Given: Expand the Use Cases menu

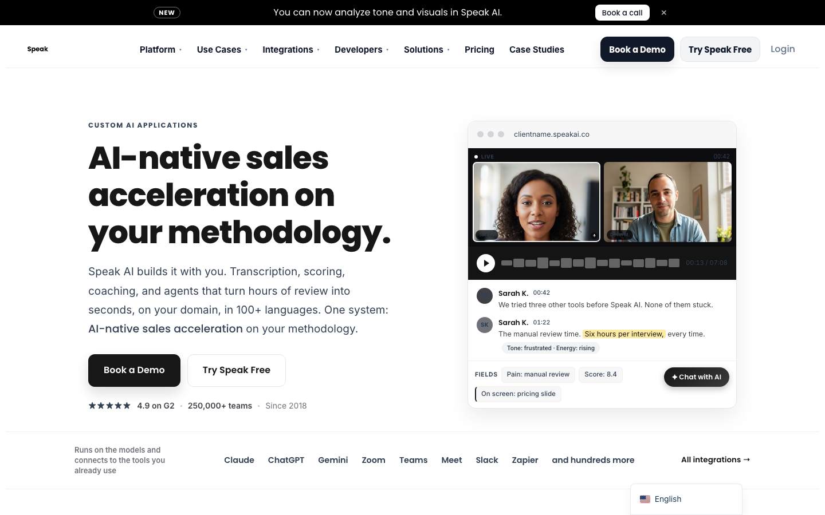Looking at the screenshot, I should click(222, 50).
